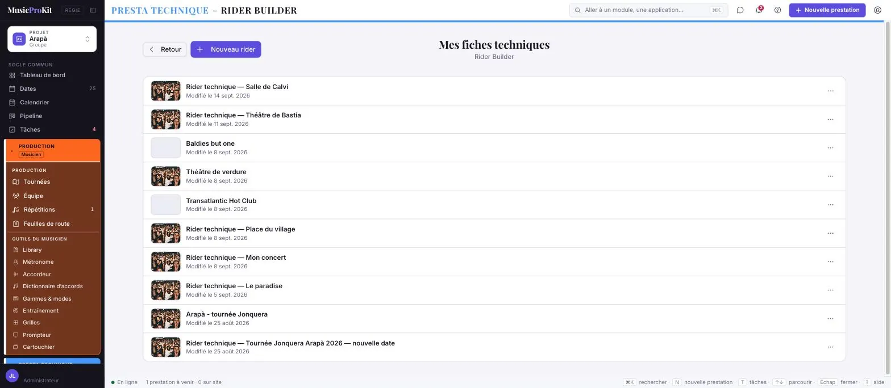Open the user account icon
This screenshot has height=388, width=891.
point(877,10)
